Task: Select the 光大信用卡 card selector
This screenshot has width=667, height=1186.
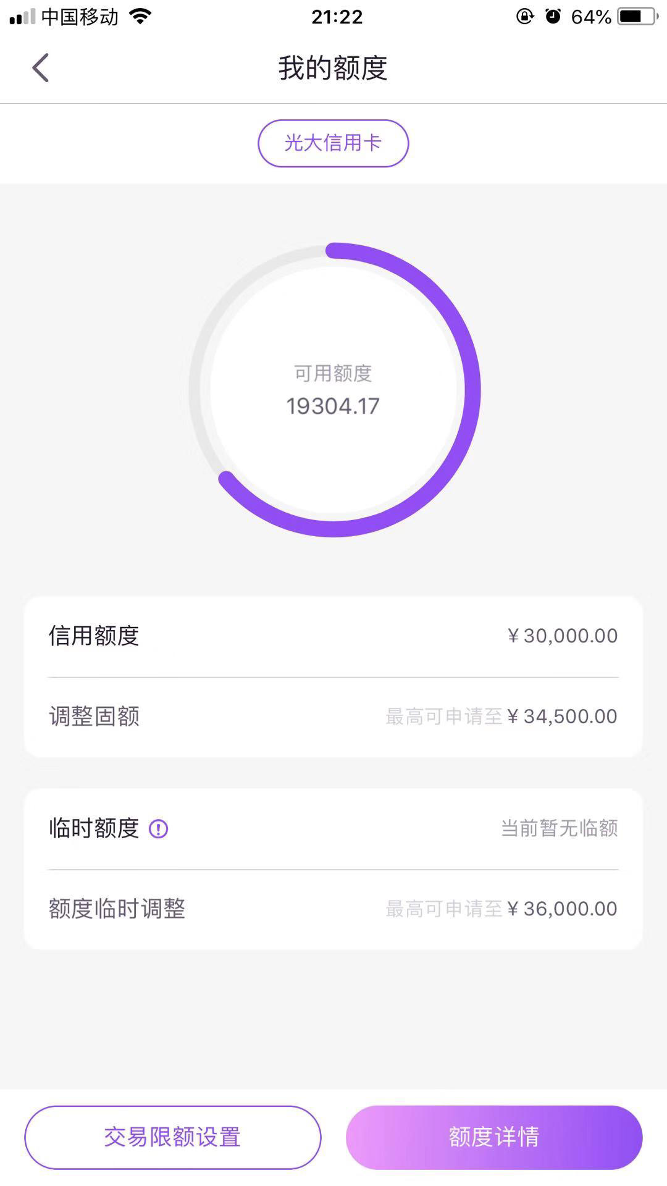Action: click(x=333, y=143)
